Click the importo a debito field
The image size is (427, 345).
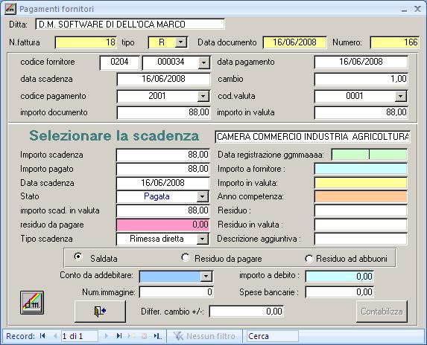click(x=339, y=277)
